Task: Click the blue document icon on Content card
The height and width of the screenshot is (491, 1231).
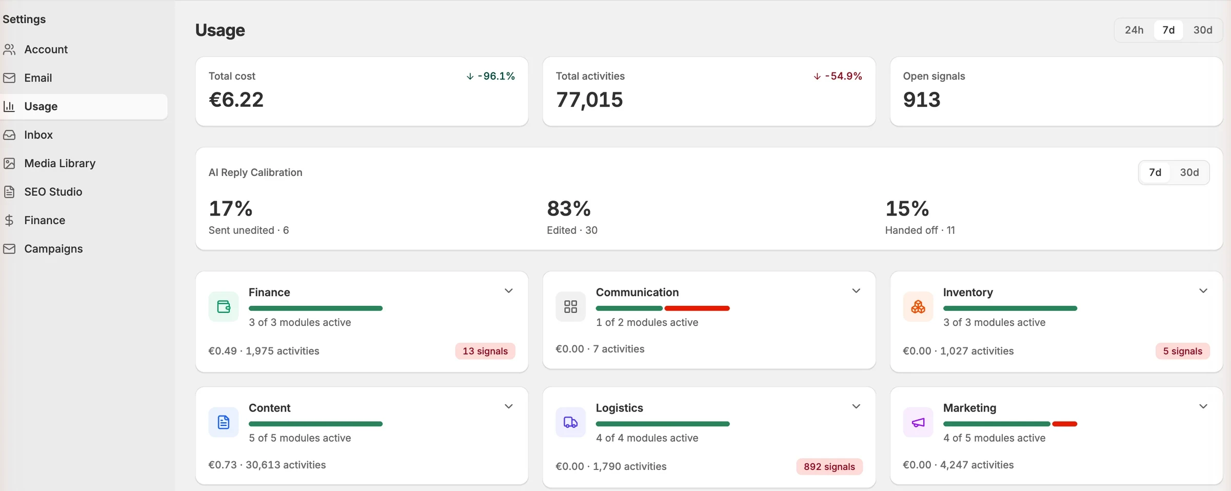Action: point(224,422)
